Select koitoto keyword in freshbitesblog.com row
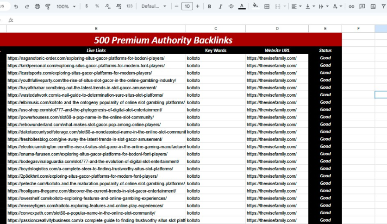The image size is (387, 224). [x=215, y=139]
